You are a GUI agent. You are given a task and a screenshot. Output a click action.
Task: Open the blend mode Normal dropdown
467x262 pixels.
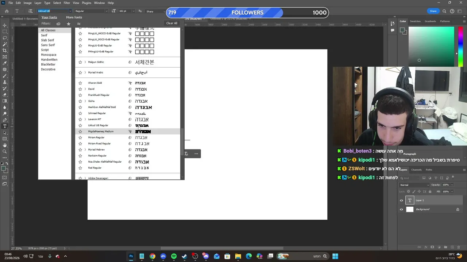tap(414, 185)
